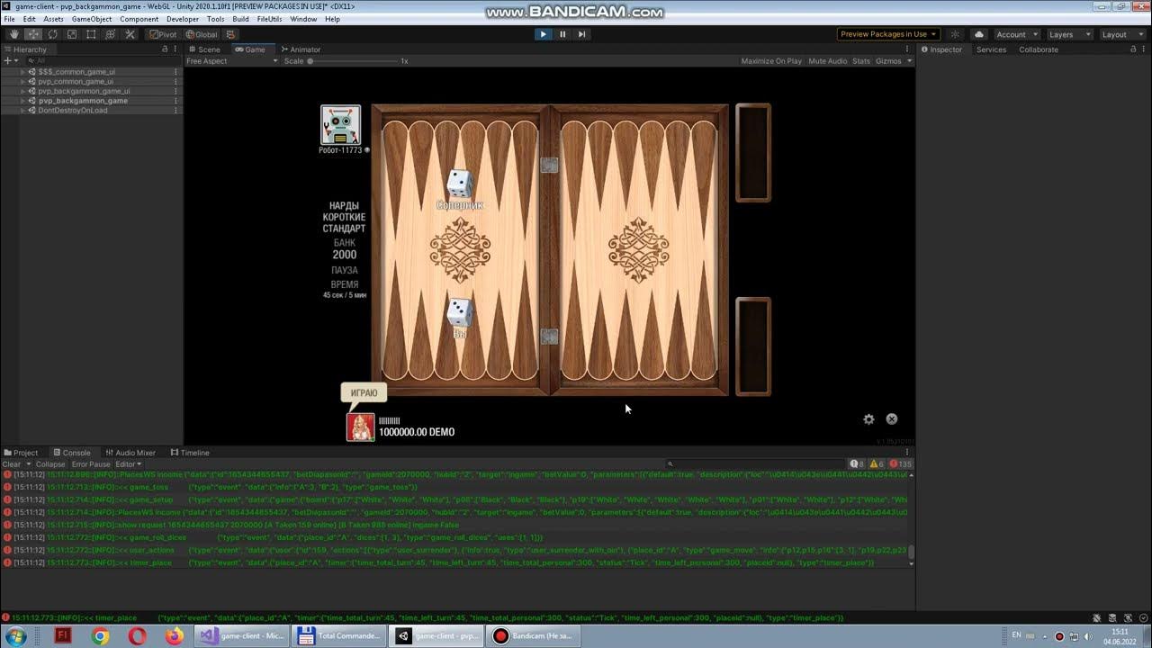Screen dimensions: 1152x648
Task: Switch to the Scene tab
Action: 204,49
